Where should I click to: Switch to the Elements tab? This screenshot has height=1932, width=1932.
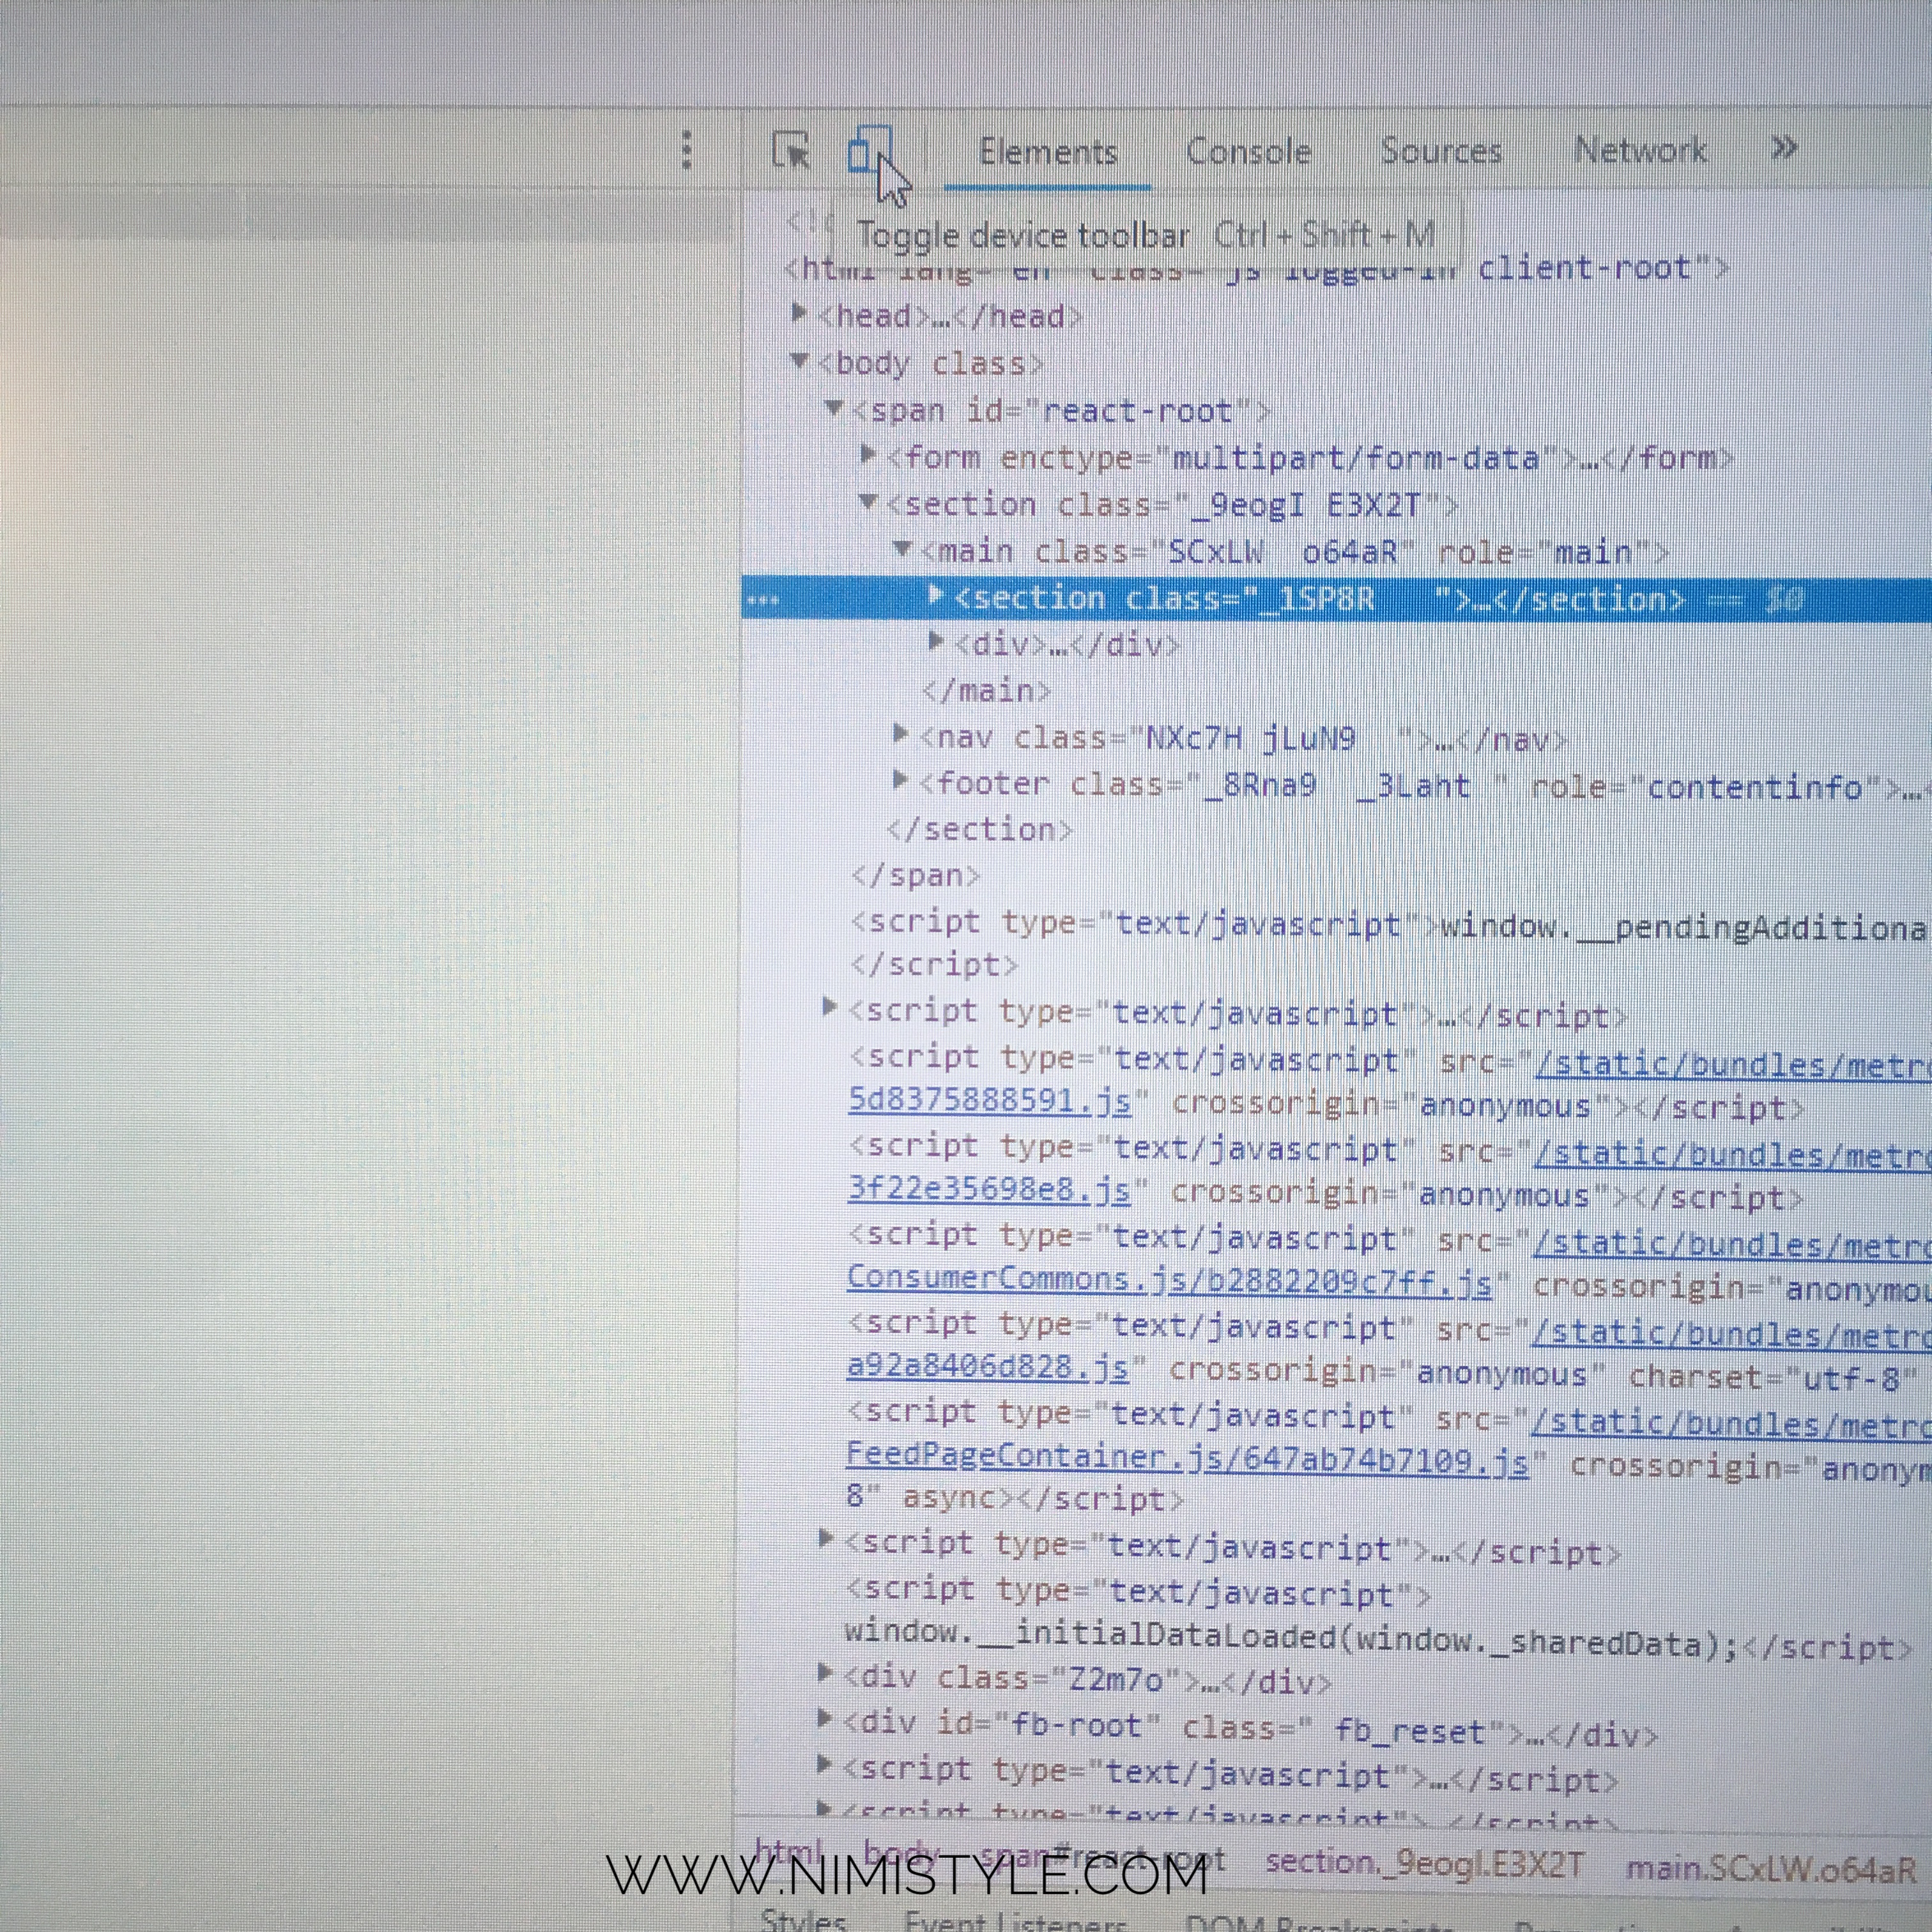[x=1047, y=152]
